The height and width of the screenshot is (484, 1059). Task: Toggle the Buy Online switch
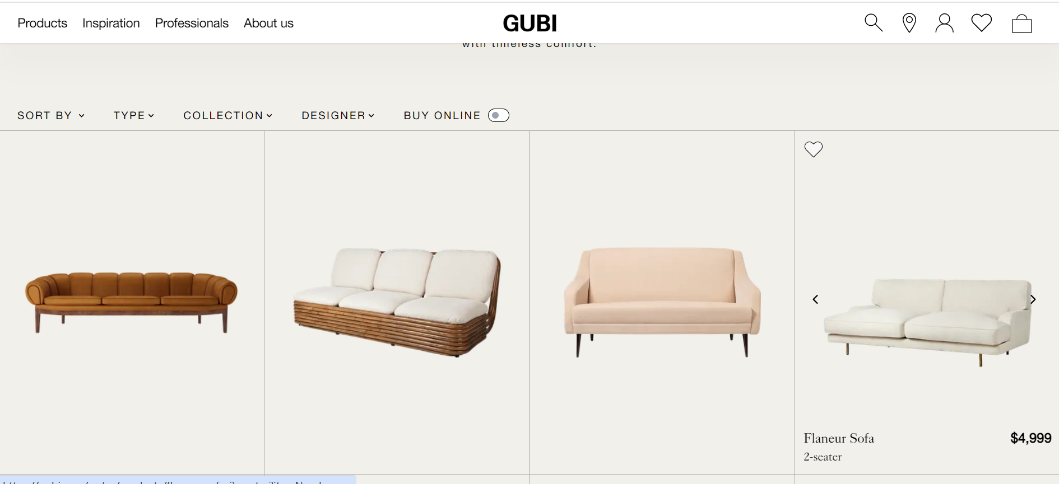(498, 115)
